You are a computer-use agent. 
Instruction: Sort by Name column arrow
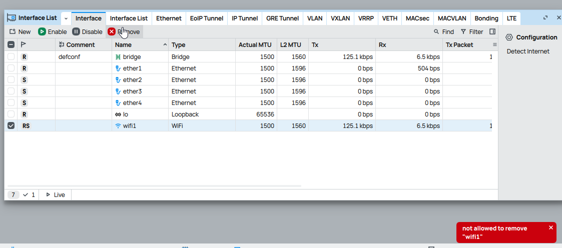click(x=165, y=45)
